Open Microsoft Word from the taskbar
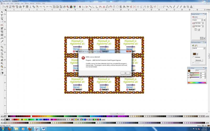Image resolution: width=210 pixels, height=131 pixels. pos(43,129)
